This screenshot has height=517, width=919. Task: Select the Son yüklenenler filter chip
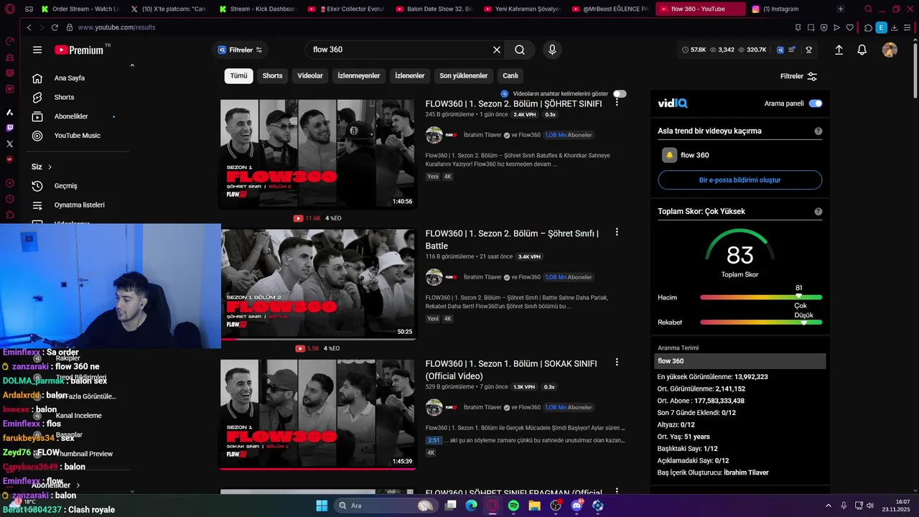(x=463, y=75)
